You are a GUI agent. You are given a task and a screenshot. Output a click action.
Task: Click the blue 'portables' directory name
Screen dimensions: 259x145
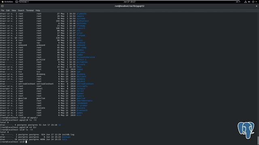click(x=82, y=62)
